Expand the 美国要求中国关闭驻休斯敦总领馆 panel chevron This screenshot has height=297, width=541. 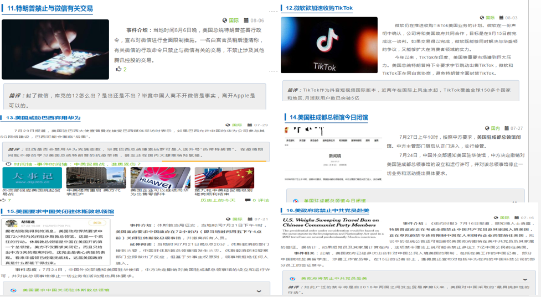259,291
